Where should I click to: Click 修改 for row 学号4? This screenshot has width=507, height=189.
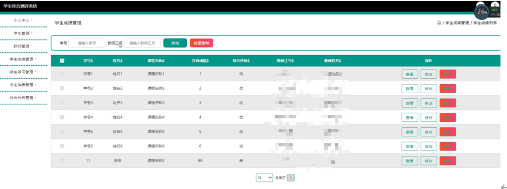click(429, 117)
